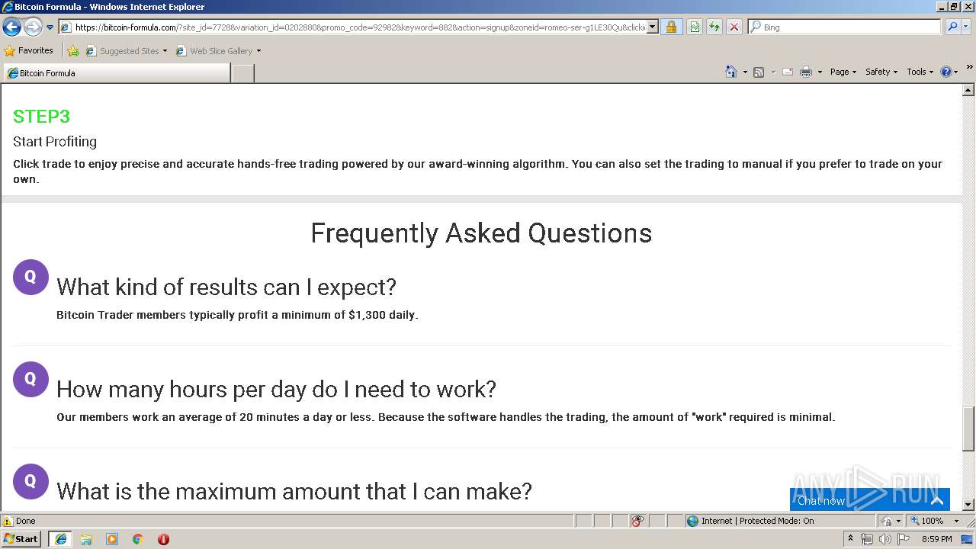Go back using the Back arrow button
Viewport: 976px width, 549px height.
click(x=11, y=27)
